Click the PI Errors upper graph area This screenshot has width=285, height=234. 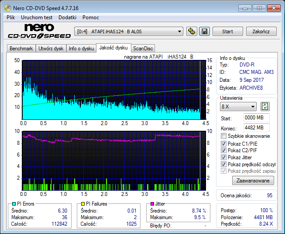point(114,90)
